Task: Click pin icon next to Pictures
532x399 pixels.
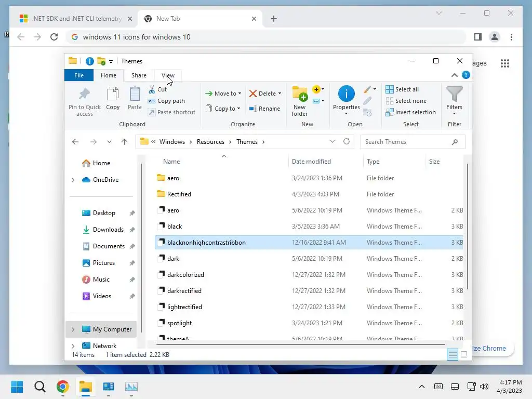Action: (x=132, y=263)
